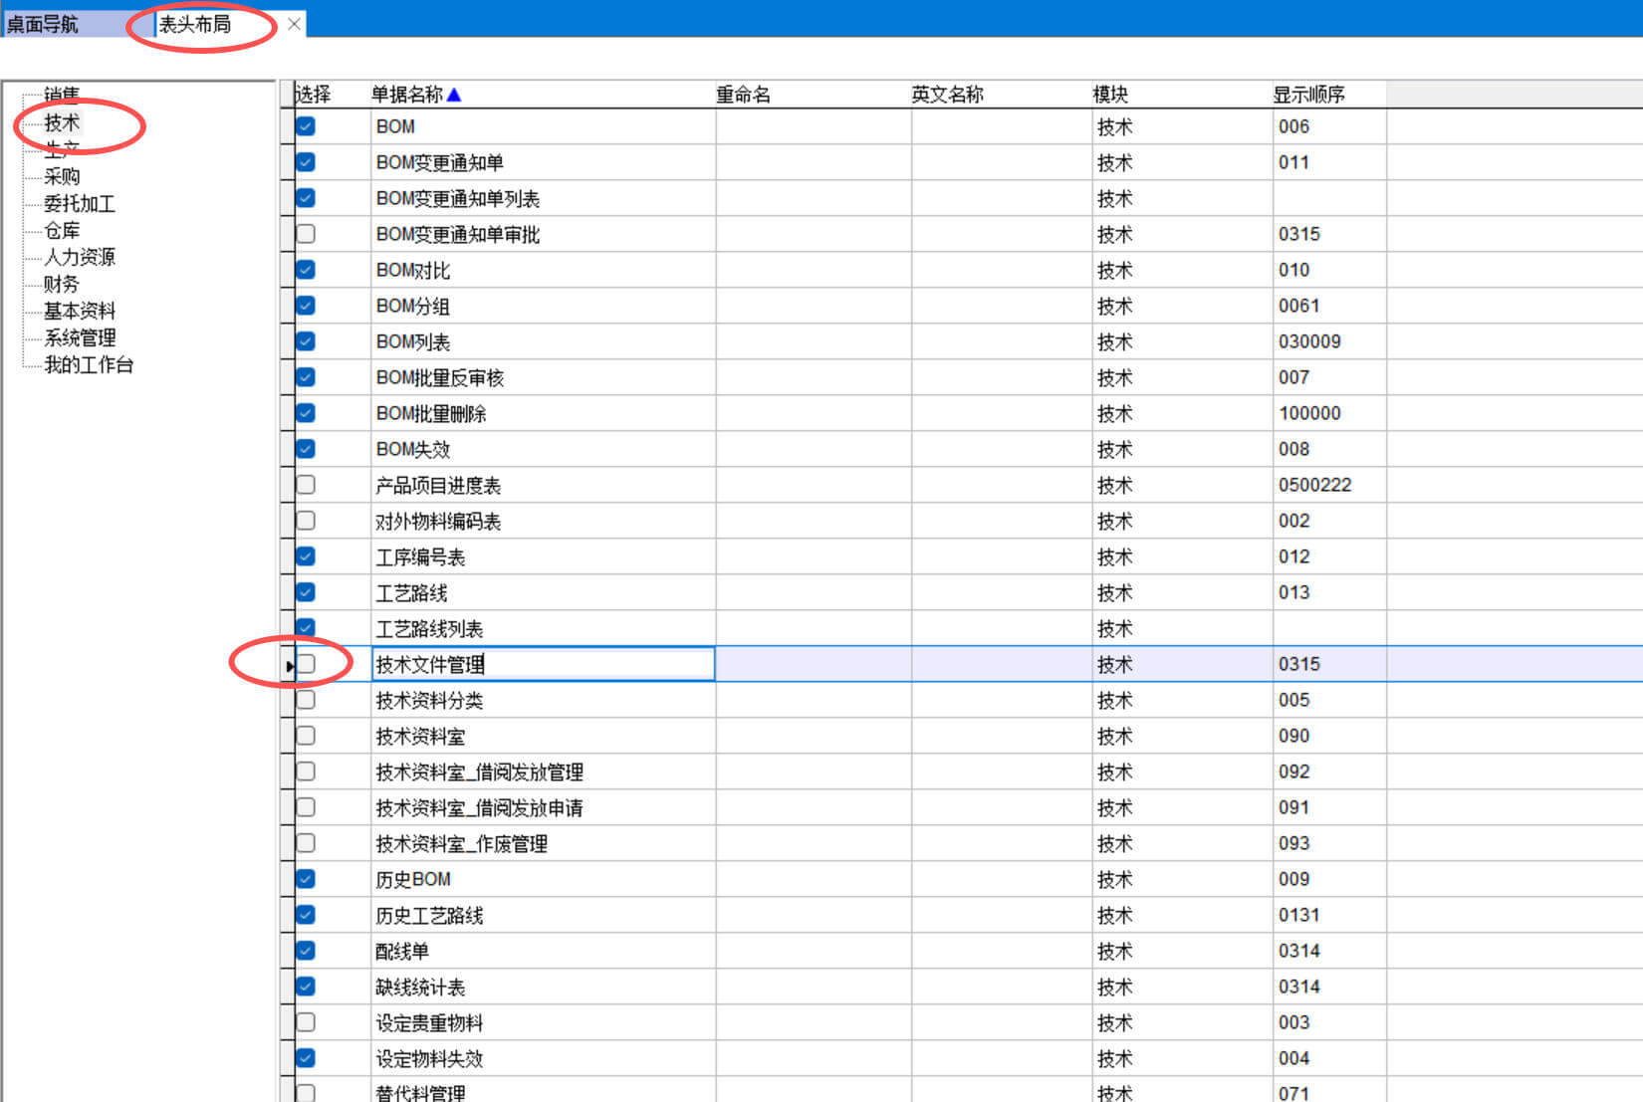Image resolution: width=1643 pixels, height=1102 pixels.
Task: Open 采购 in the left tree
Action: 62,176
